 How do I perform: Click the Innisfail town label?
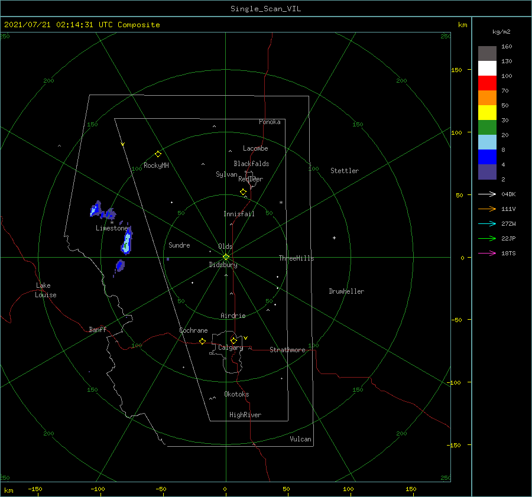239,214
